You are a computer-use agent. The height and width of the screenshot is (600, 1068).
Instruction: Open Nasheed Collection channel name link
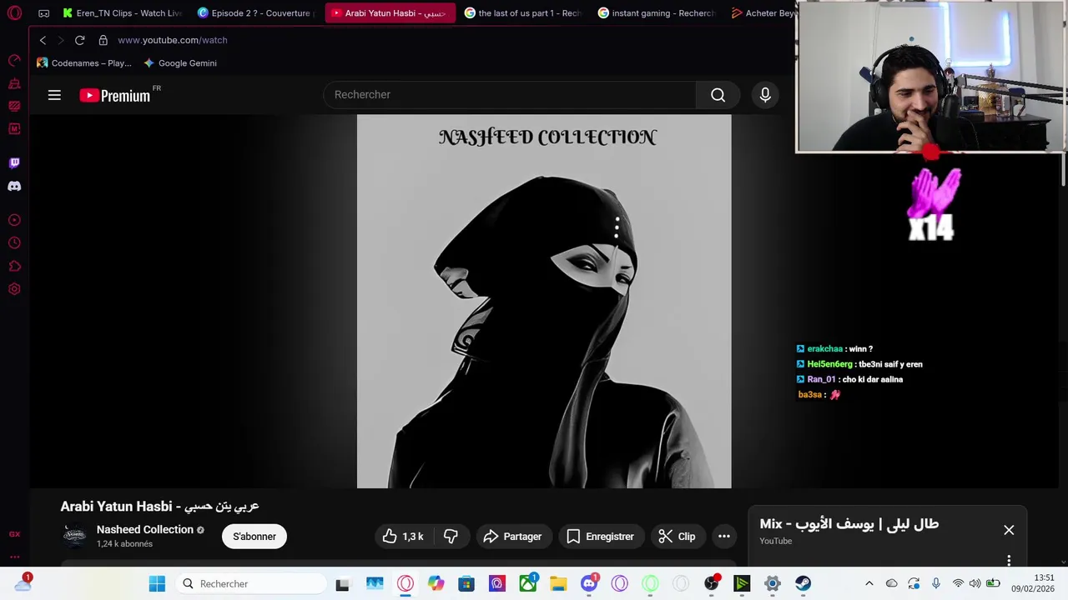[145, 529]
